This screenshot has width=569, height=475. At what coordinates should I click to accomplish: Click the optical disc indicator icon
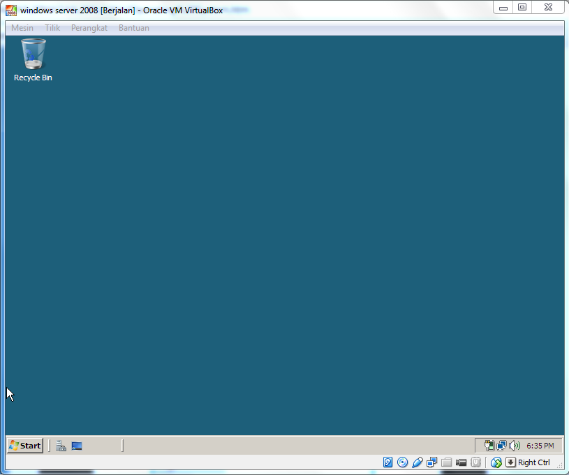click(402, 462)
